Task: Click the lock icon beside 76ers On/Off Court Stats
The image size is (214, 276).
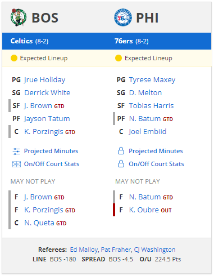Action: tap(121, 164)
